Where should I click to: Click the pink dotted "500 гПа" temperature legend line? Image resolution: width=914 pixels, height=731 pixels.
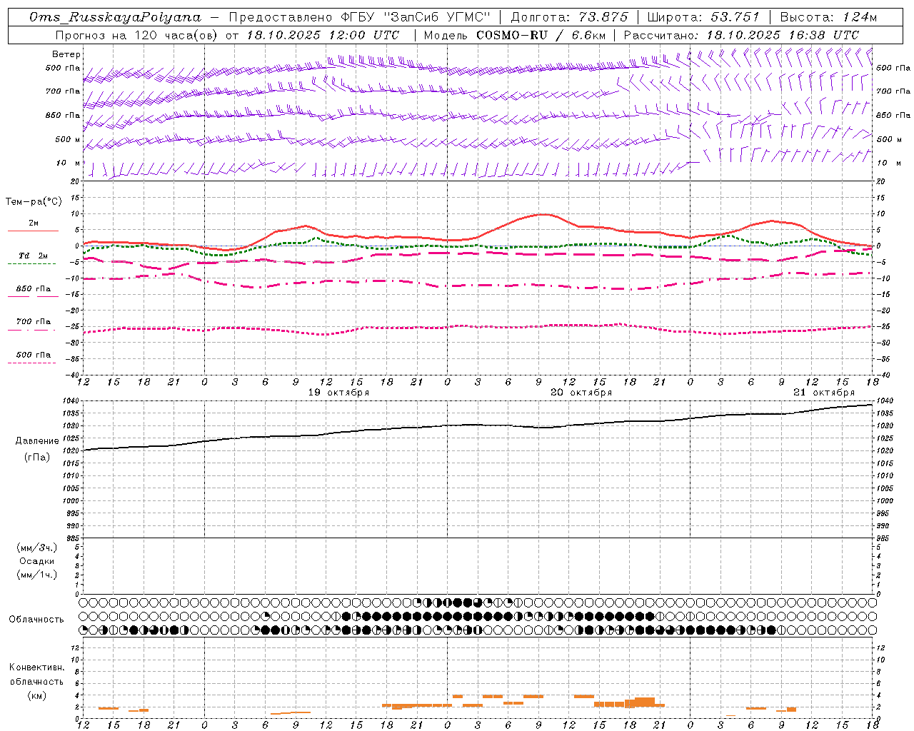(x=32, y=363)
